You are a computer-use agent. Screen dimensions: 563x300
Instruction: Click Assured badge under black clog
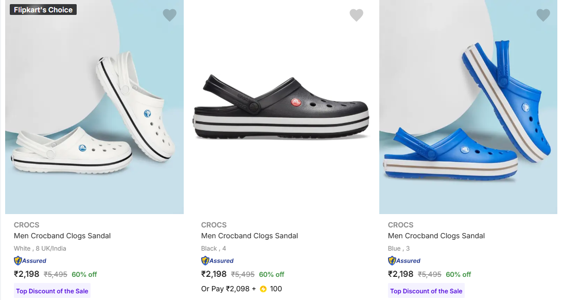(x=218, y=261)
